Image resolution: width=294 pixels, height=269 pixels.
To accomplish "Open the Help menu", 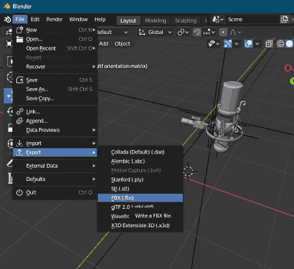I will point(100,20).
